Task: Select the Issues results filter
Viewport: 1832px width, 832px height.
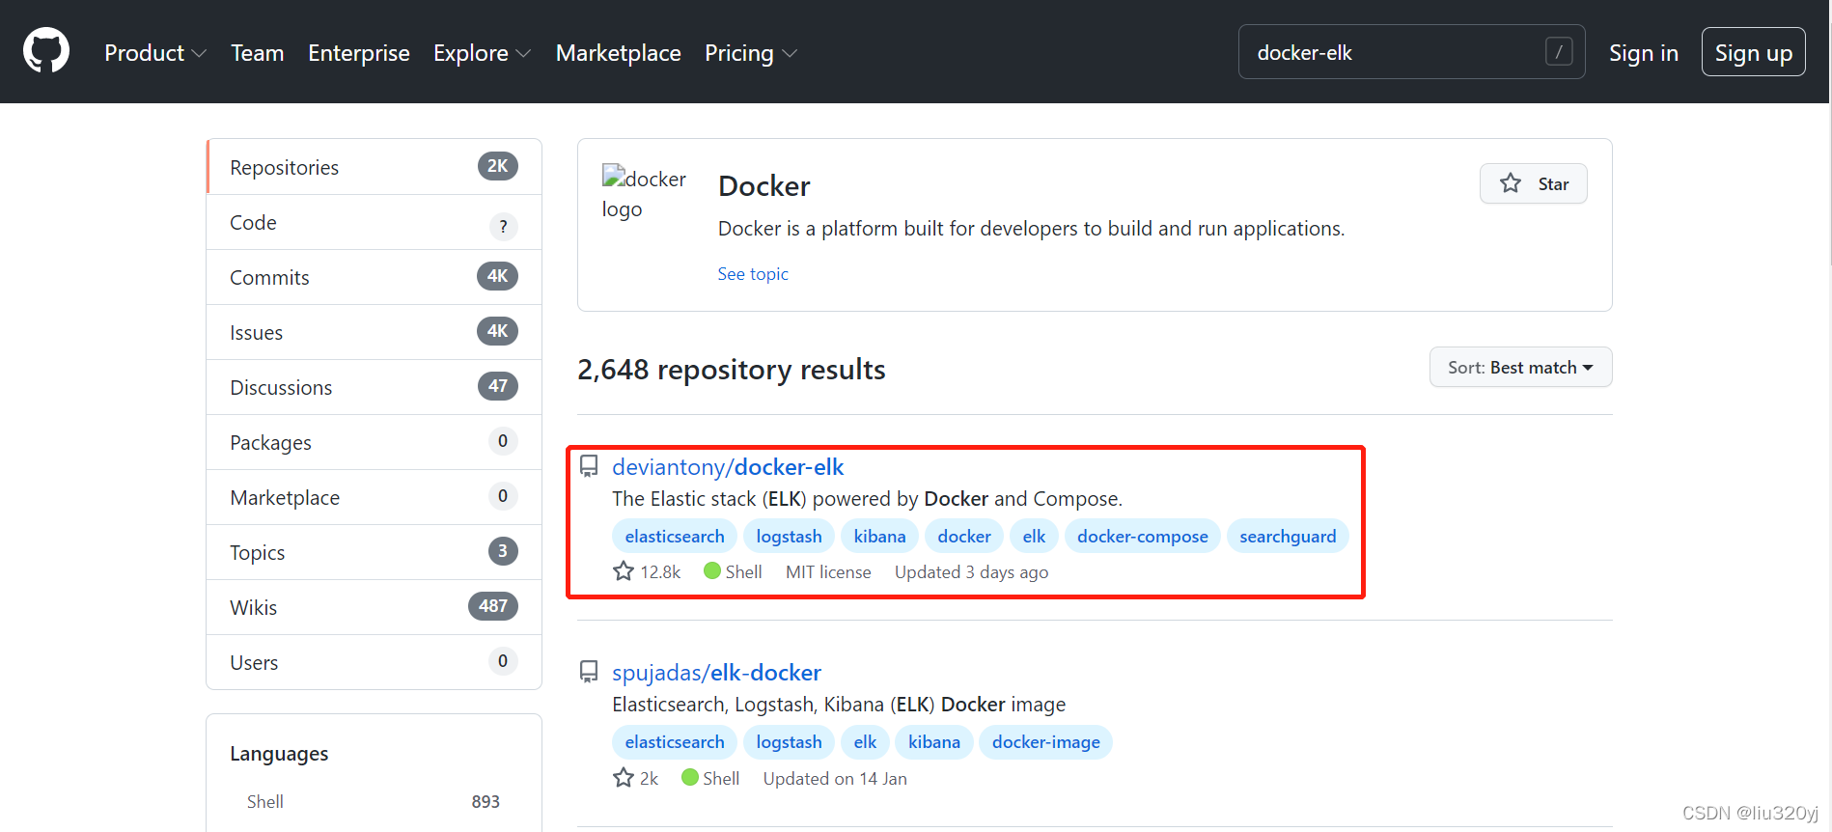Action: (375, 332)
